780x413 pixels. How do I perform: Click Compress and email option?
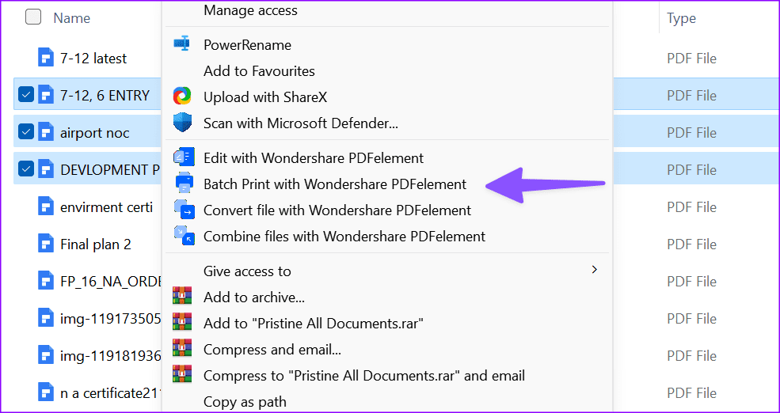coord(272,350)
